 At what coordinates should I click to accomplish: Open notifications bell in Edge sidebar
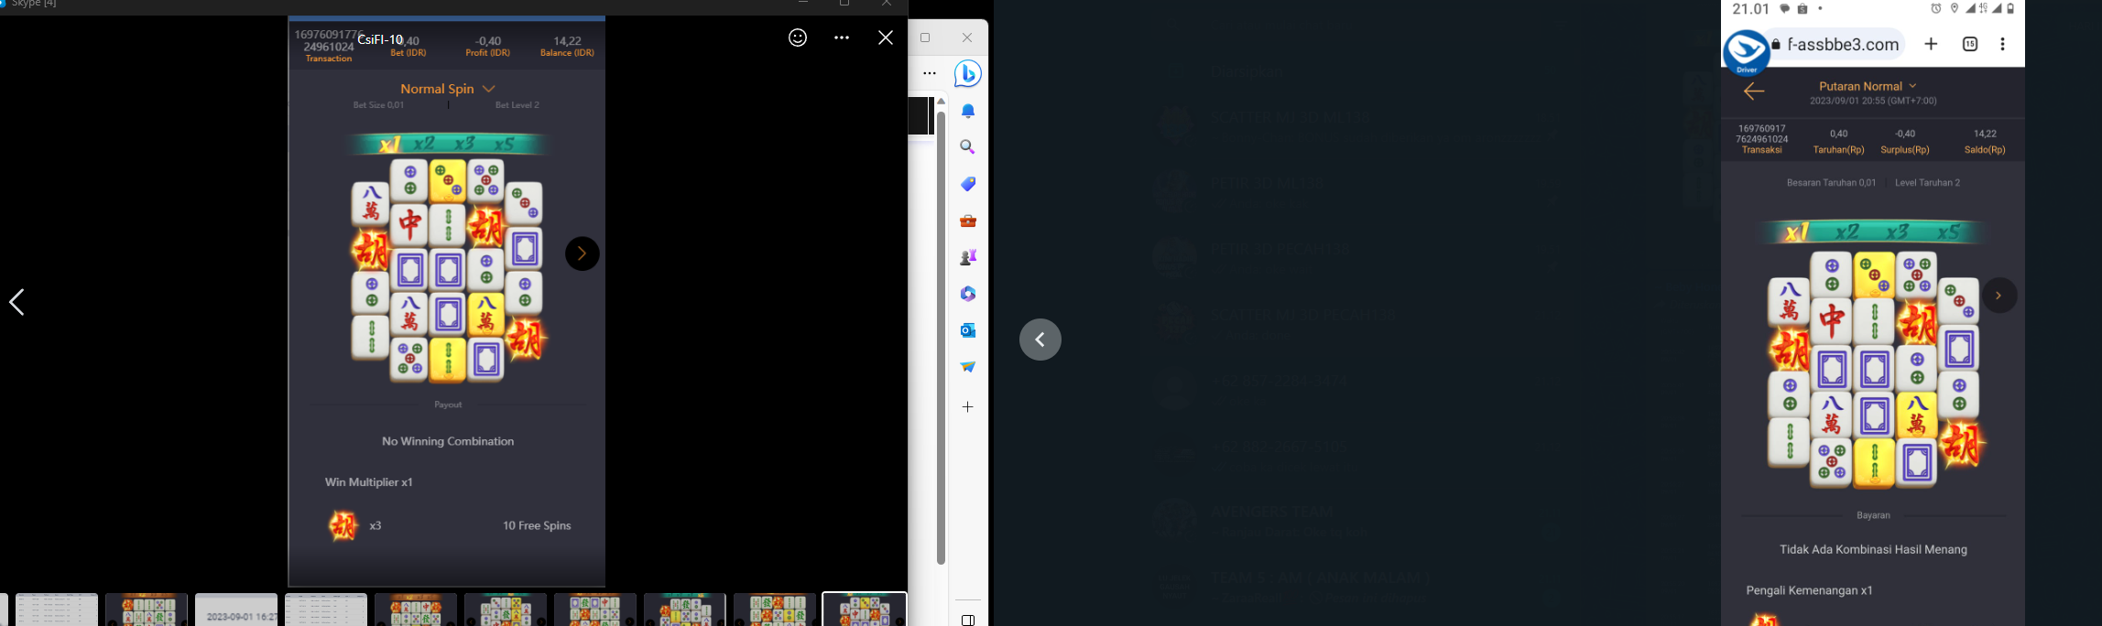point(968,111)
